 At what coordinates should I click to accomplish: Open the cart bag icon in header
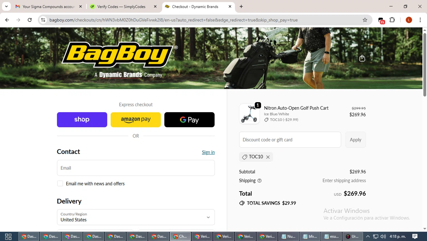click(x=362, y=58)
